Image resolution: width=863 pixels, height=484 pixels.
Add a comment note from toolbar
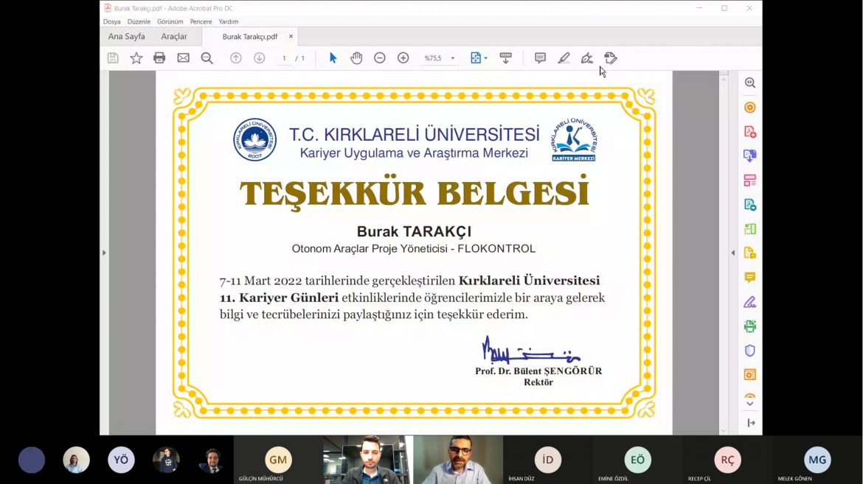click(540, 57)
